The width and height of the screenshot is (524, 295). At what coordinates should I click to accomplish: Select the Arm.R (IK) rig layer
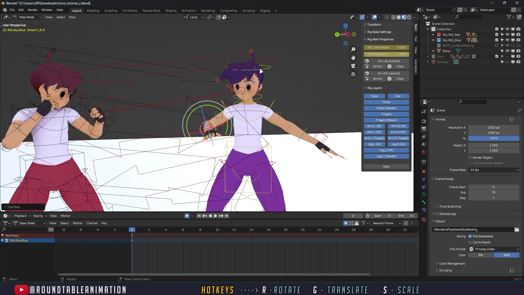click(x=398, y=126)
